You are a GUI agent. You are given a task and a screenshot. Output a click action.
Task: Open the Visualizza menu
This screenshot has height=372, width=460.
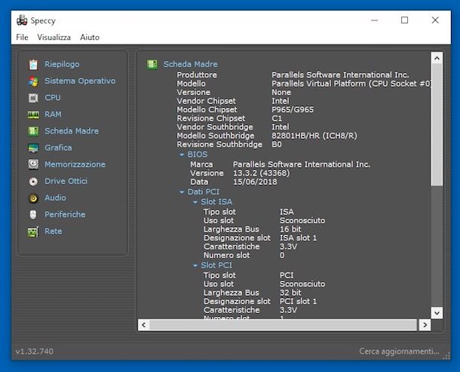point(54,37)
